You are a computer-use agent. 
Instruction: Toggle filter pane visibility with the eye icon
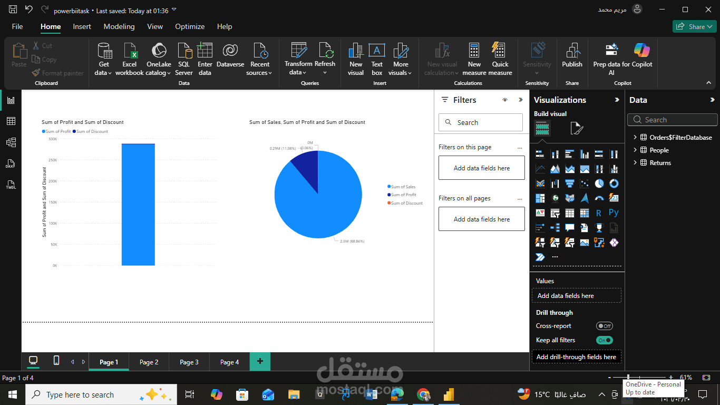click(x=504, y=100)
